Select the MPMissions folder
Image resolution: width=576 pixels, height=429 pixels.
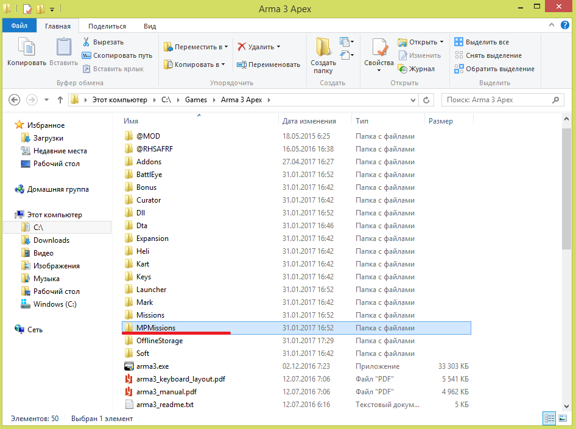(x=296, y=328)
